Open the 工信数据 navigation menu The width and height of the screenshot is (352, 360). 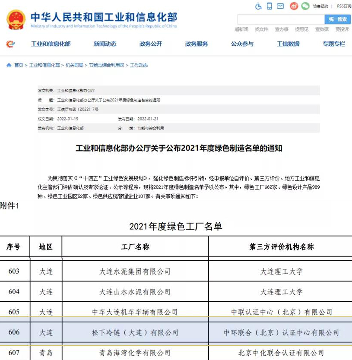(x=288, y=44)
